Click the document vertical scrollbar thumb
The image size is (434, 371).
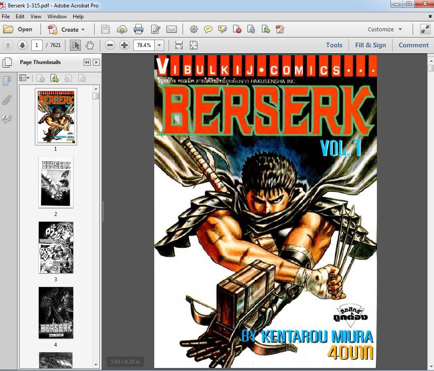pyautogui.click(x=431, y=68)
